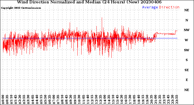Click the 23:55 time axis label

click(177, 99)
